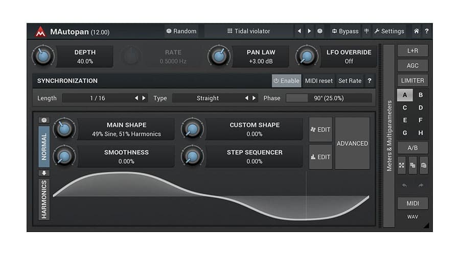Click the channel mode icon beside Bypass
The image size is (460, 255).
[x=366, y=31]
